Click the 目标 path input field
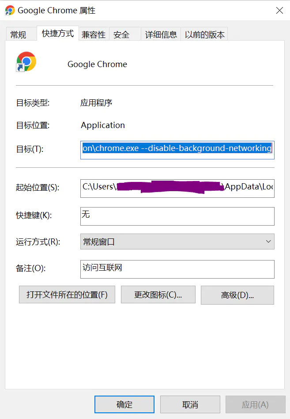 coord(177,149)
